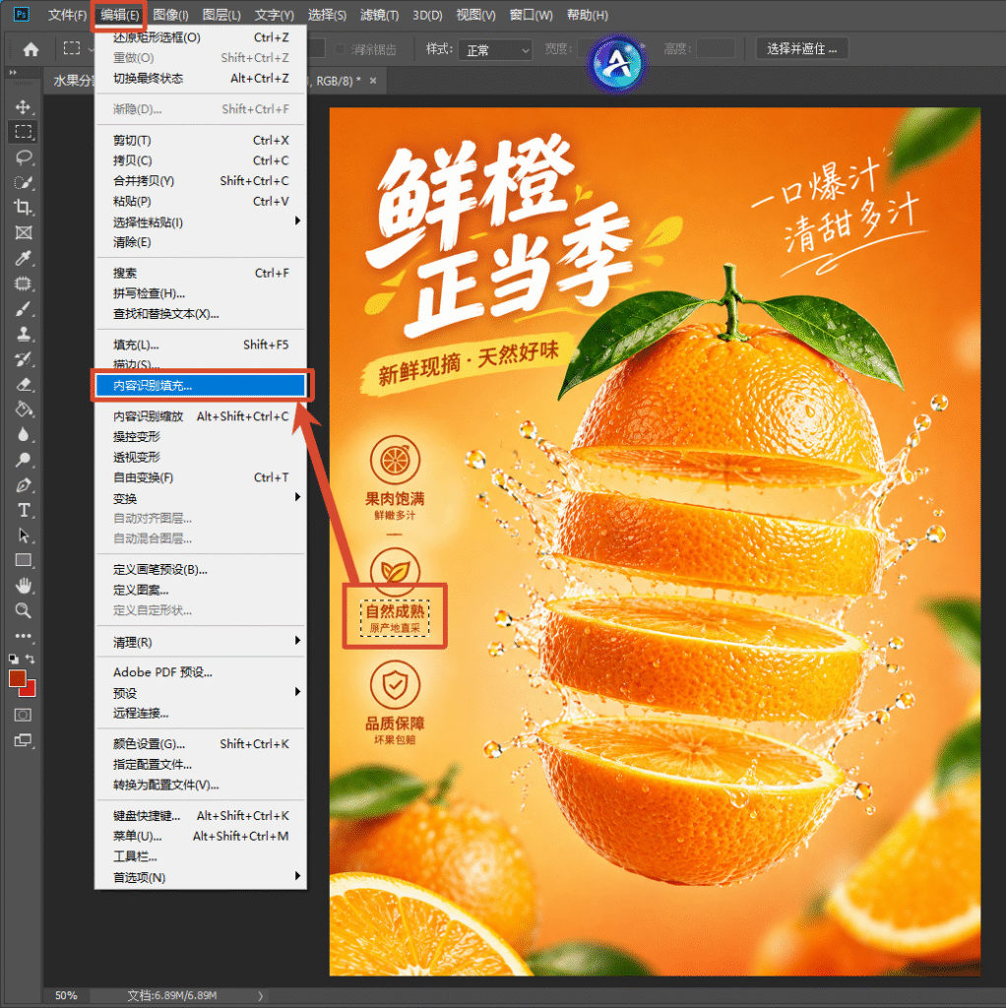This screenshot has height=1008, width=1006.
Task: Choose 填充 in the Edit menu
Action: tap(201, 345)
